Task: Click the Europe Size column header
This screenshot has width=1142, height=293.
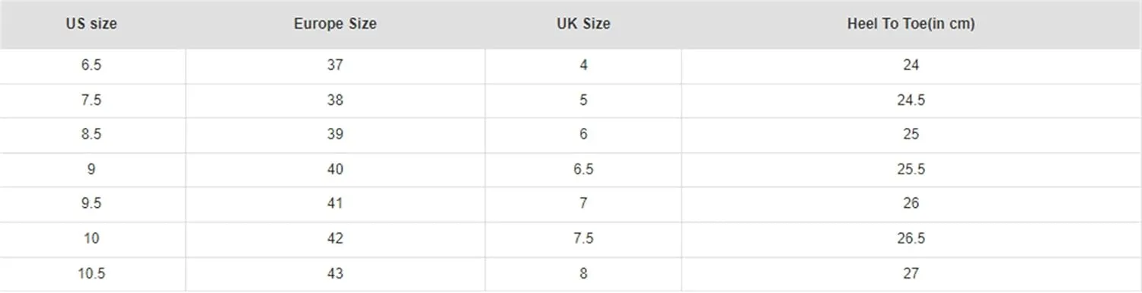Action: coord(335,24)
